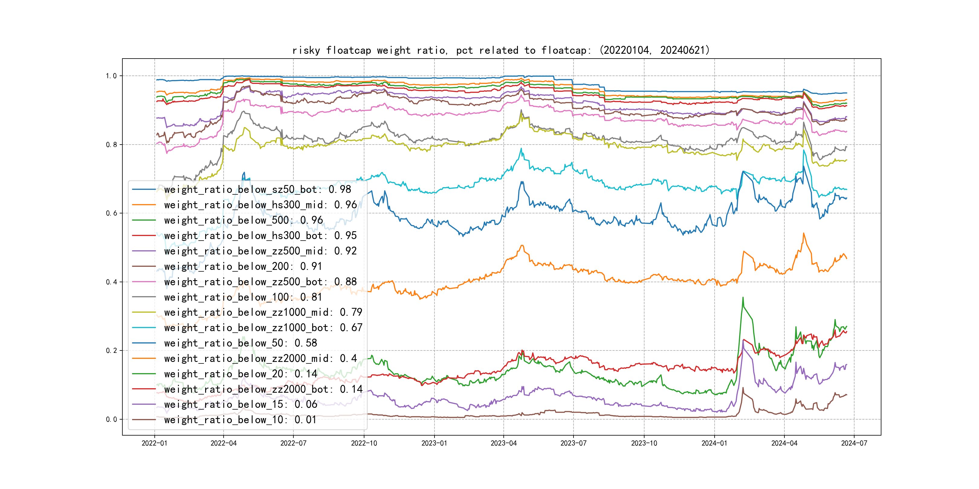
Task: Click legend entry weight_ratio_below_sz50_bot
Action: click(x=257, y=190)
